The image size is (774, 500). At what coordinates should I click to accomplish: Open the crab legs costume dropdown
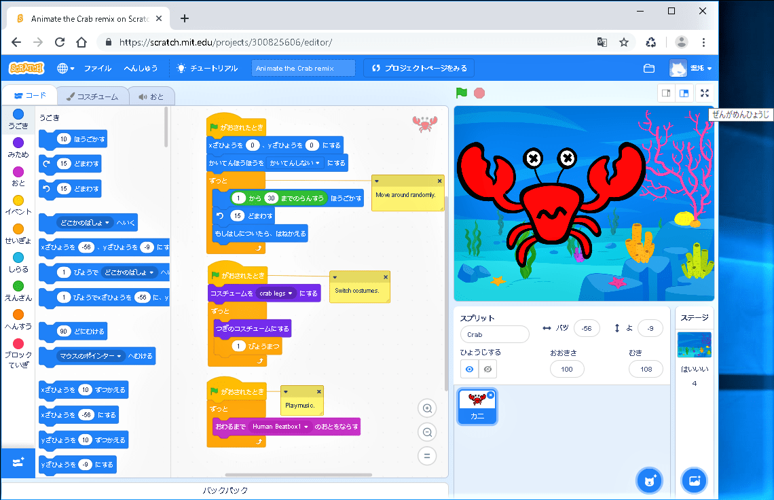(x=276, y=293)
